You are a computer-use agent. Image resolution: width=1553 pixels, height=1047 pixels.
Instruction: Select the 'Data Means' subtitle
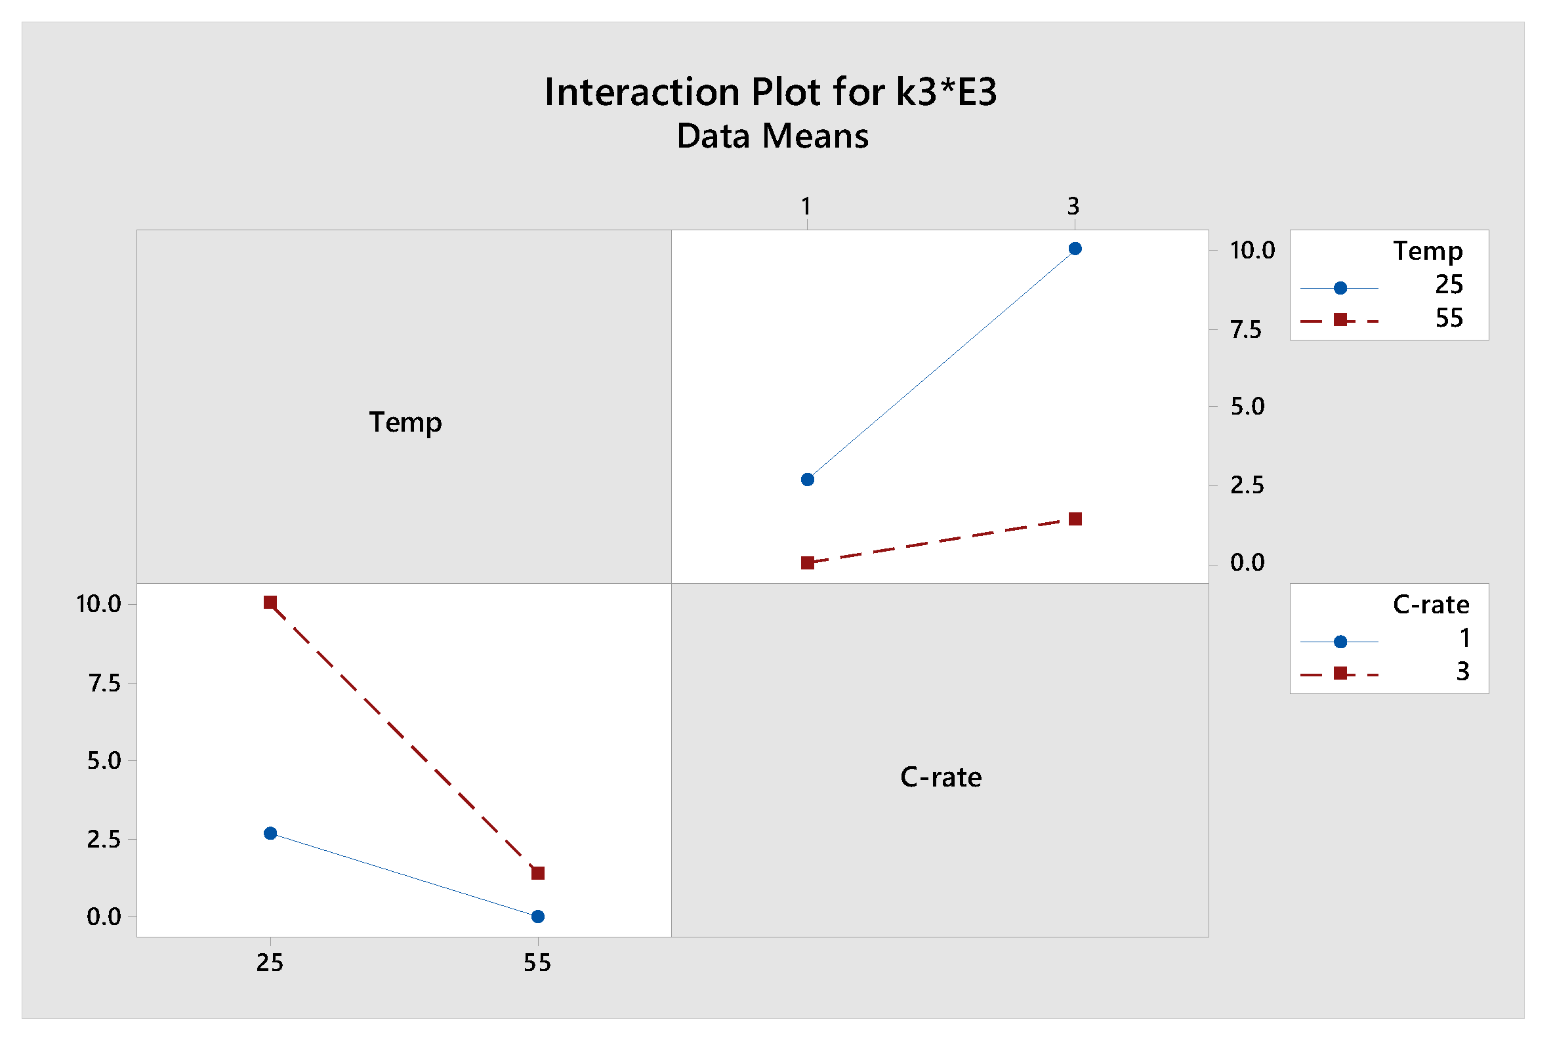(x=772, y=136)
